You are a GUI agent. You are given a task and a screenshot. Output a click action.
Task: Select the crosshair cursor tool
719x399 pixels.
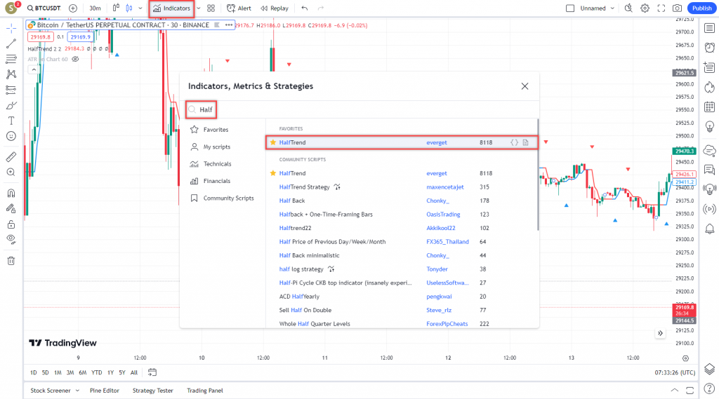click(x=11, y=29)
